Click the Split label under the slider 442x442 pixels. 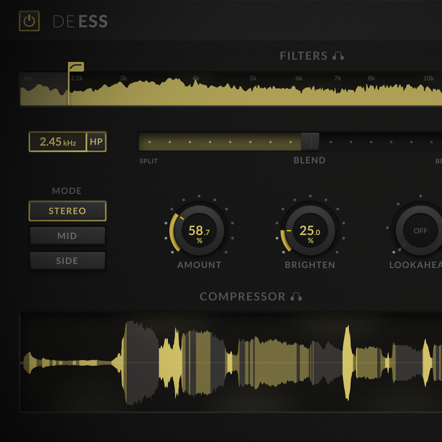tap(149, 161)
